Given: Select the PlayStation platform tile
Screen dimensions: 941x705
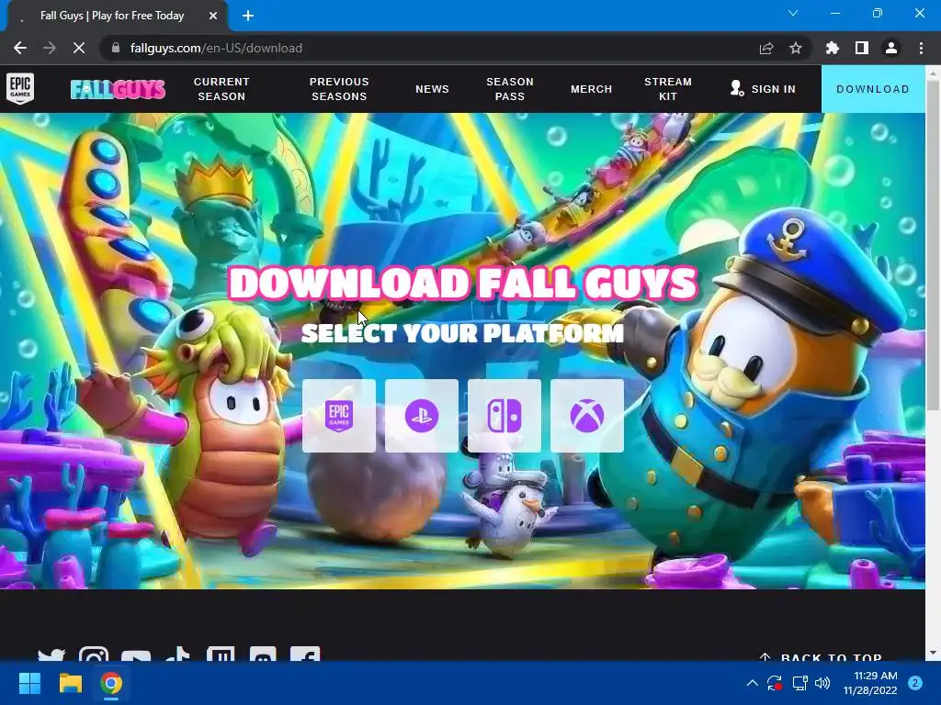Looking at the screenshot, I should [x=421, y=416].
